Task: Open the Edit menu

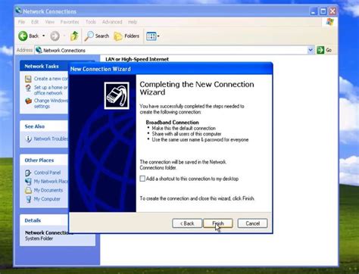Action: pyautogui.click(x=35, y=22)
